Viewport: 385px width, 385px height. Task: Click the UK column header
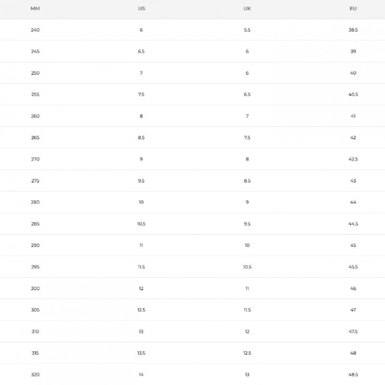tap(247, 9)
